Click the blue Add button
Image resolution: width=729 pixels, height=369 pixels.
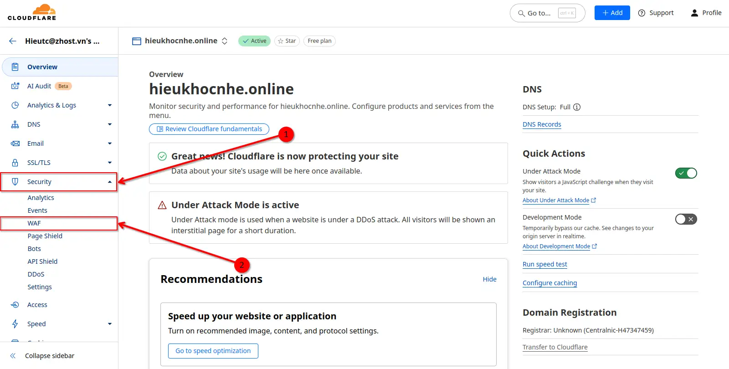(612, 13)
